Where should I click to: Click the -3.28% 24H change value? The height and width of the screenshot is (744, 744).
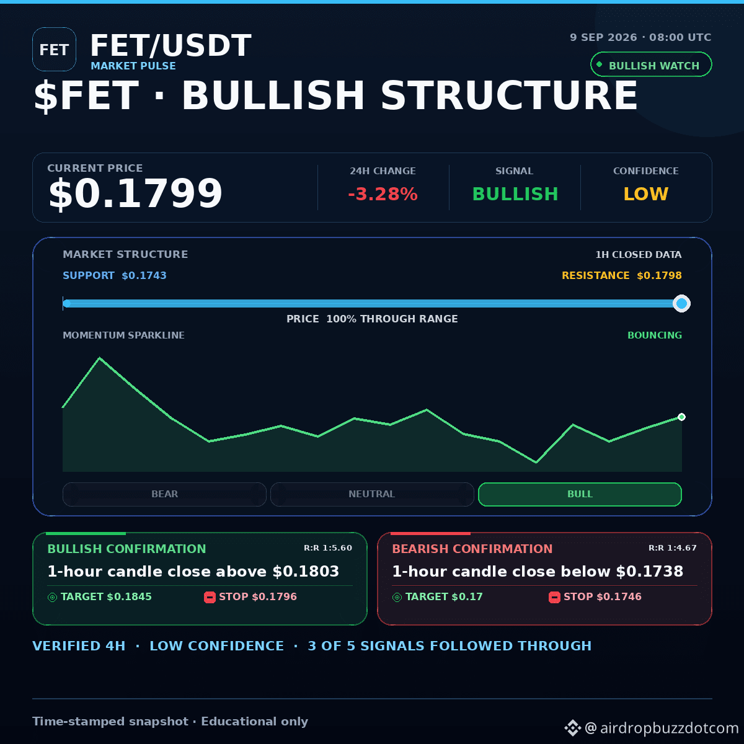pyautogui.click(x=383, y=194)
